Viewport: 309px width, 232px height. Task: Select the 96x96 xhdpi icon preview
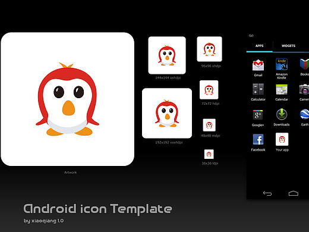pyautogui.click(x=209, y=49)
